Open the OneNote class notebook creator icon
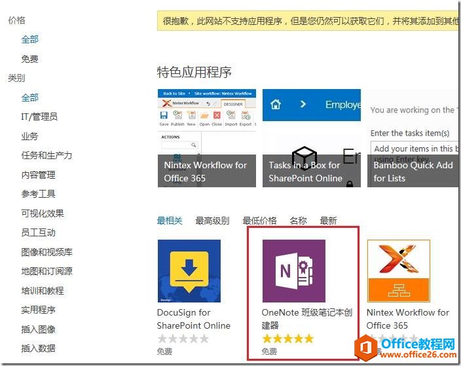The image size is (461, 366). pos(294,271)
